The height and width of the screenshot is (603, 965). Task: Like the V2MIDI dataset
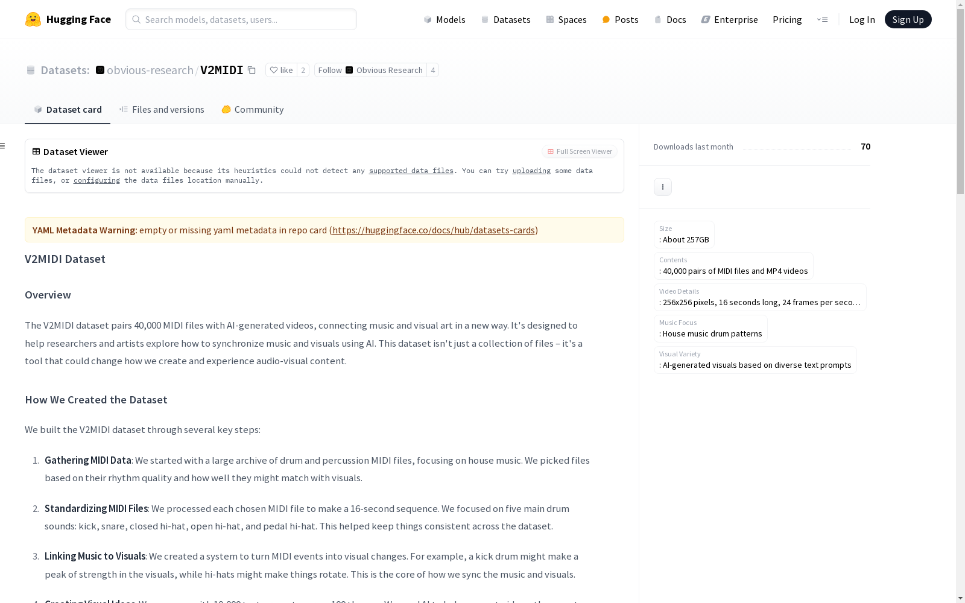point(281,70)
